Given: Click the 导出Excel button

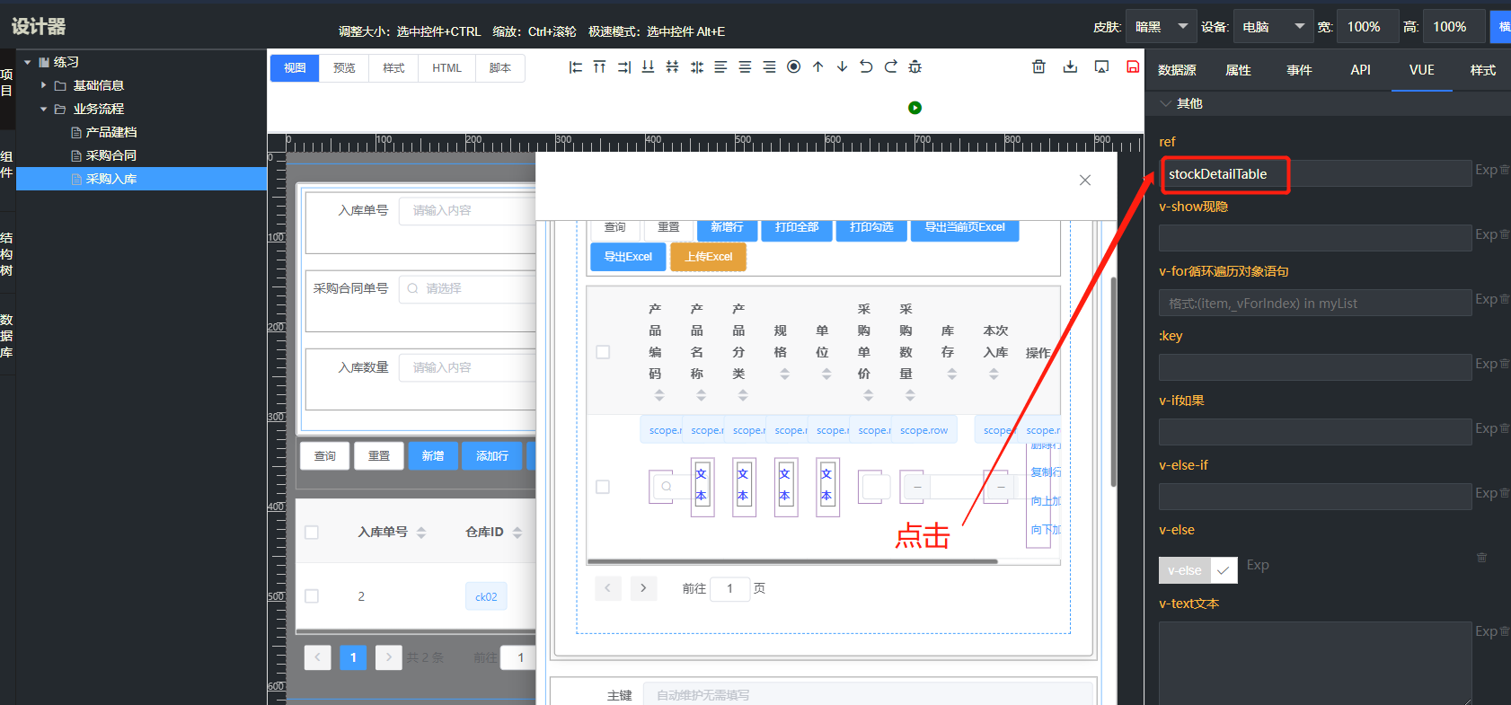Looking at the screenshot, I should [x=628, y=257].
